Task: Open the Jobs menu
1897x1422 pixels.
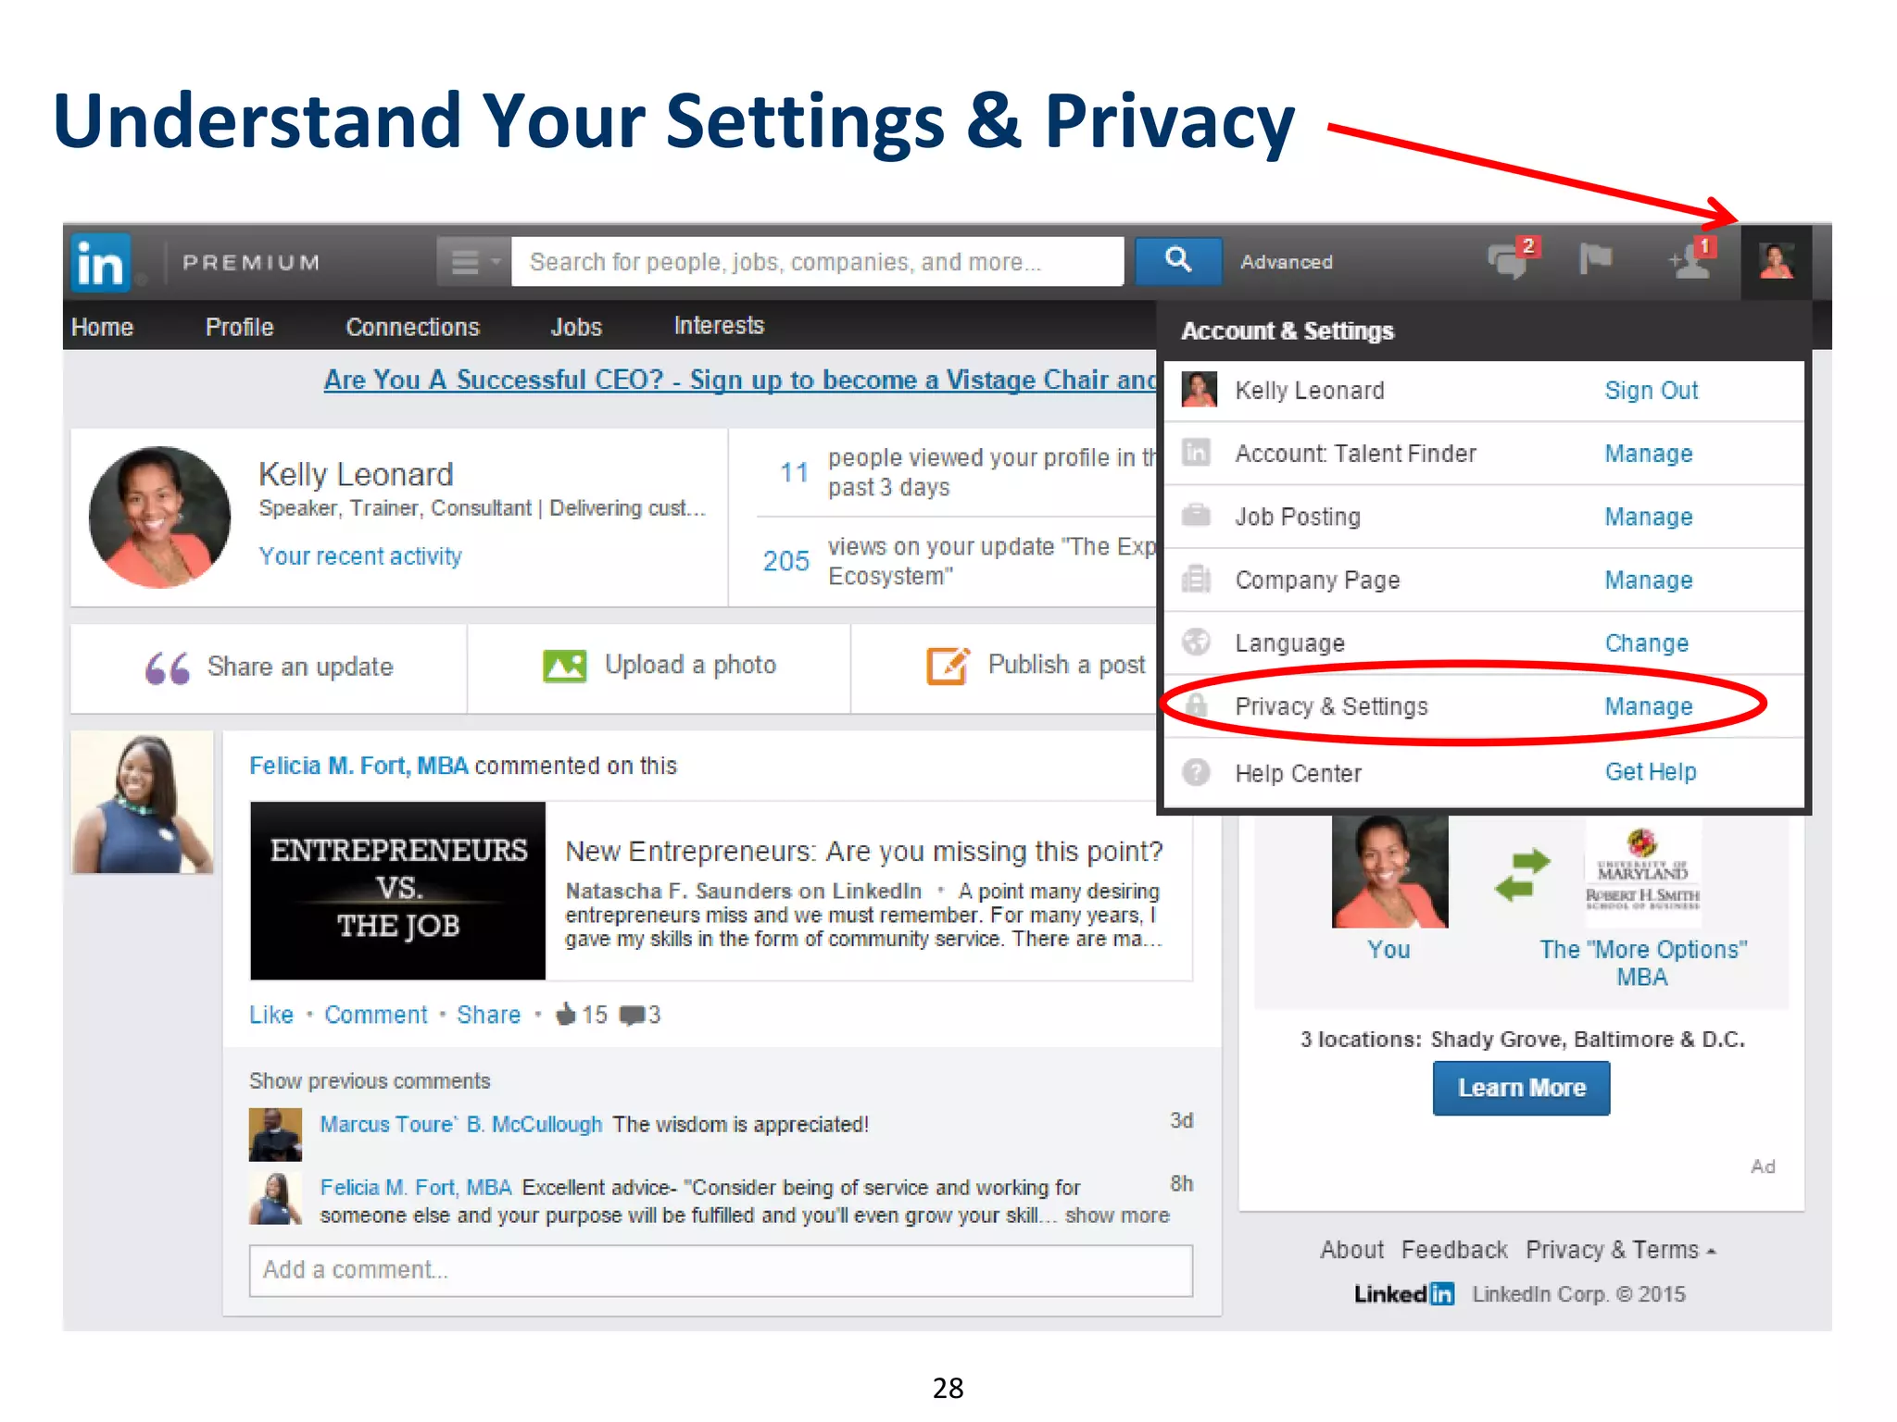Action: tap(576, 327)
